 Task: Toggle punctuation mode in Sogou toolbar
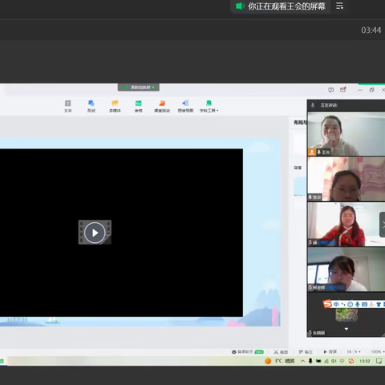(x=343, y=304)
